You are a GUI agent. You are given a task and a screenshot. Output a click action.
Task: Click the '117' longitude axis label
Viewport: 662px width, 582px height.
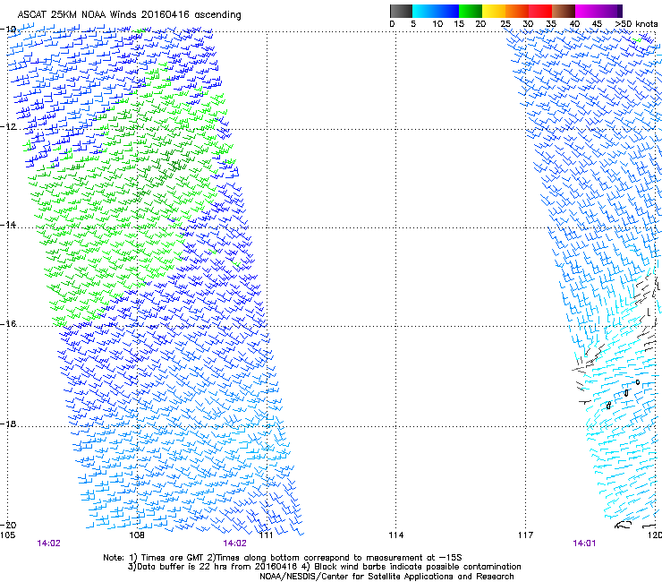525,535
